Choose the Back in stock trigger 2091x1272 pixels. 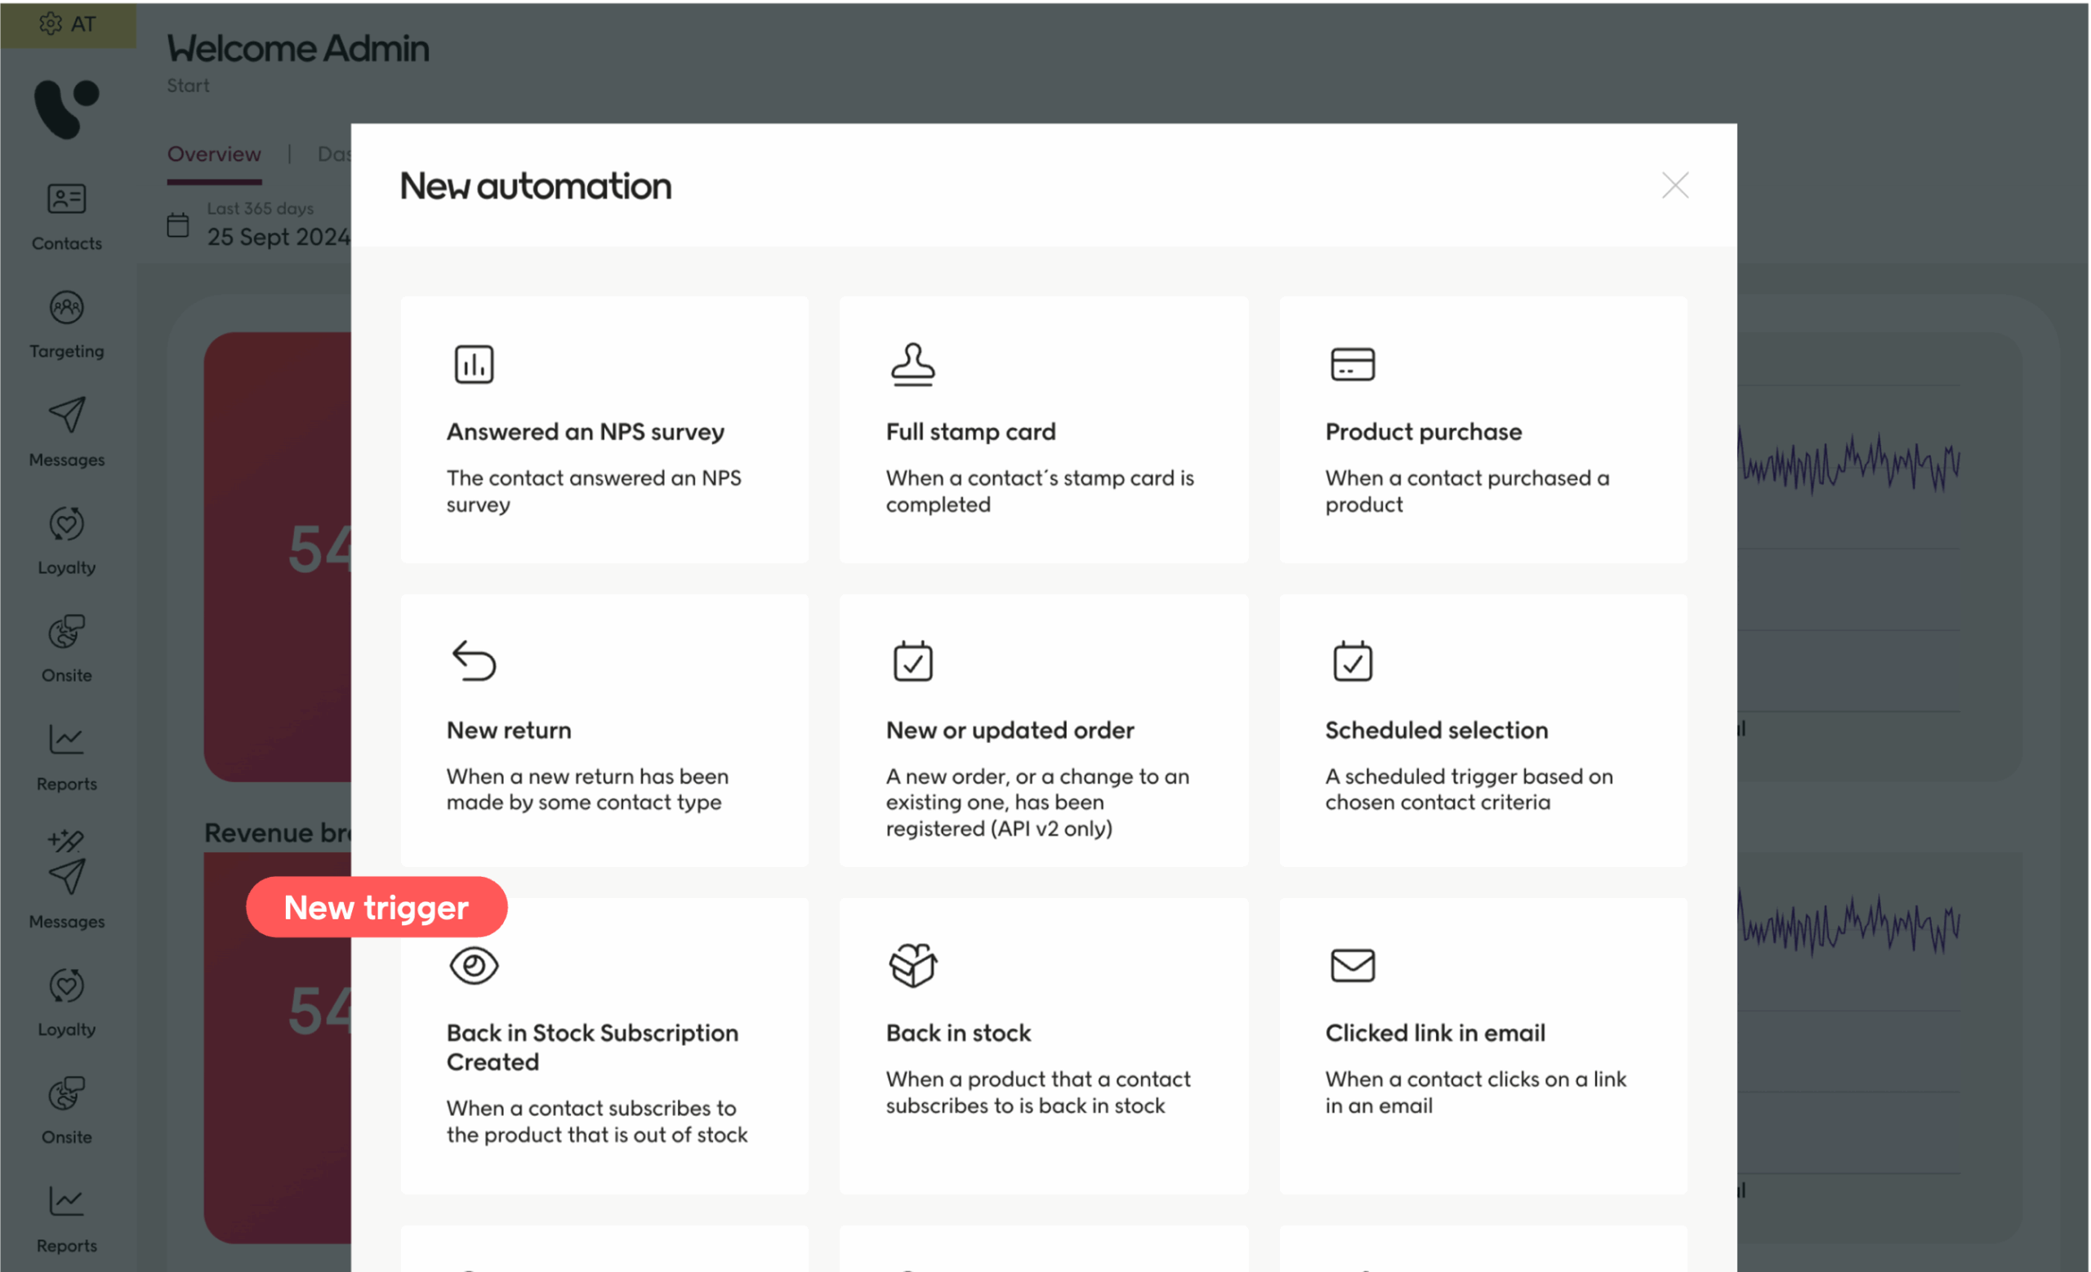[x=1043, y=1047]
